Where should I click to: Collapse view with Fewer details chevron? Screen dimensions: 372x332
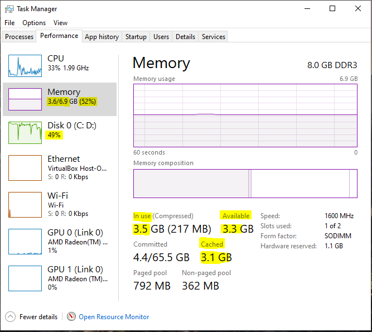(10, 316)
